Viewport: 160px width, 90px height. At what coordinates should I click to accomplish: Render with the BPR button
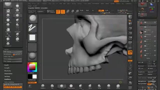click(x=130, y=17)
